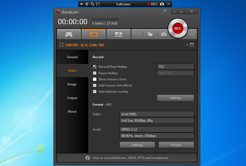Uncheck the Record/Stop Hotkey checkbox
This screenshot has height=166, width=246.
coord(95,67)
